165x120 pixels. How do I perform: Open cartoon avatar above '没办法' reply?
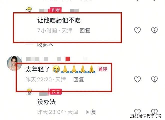click(x=29, y=92)
